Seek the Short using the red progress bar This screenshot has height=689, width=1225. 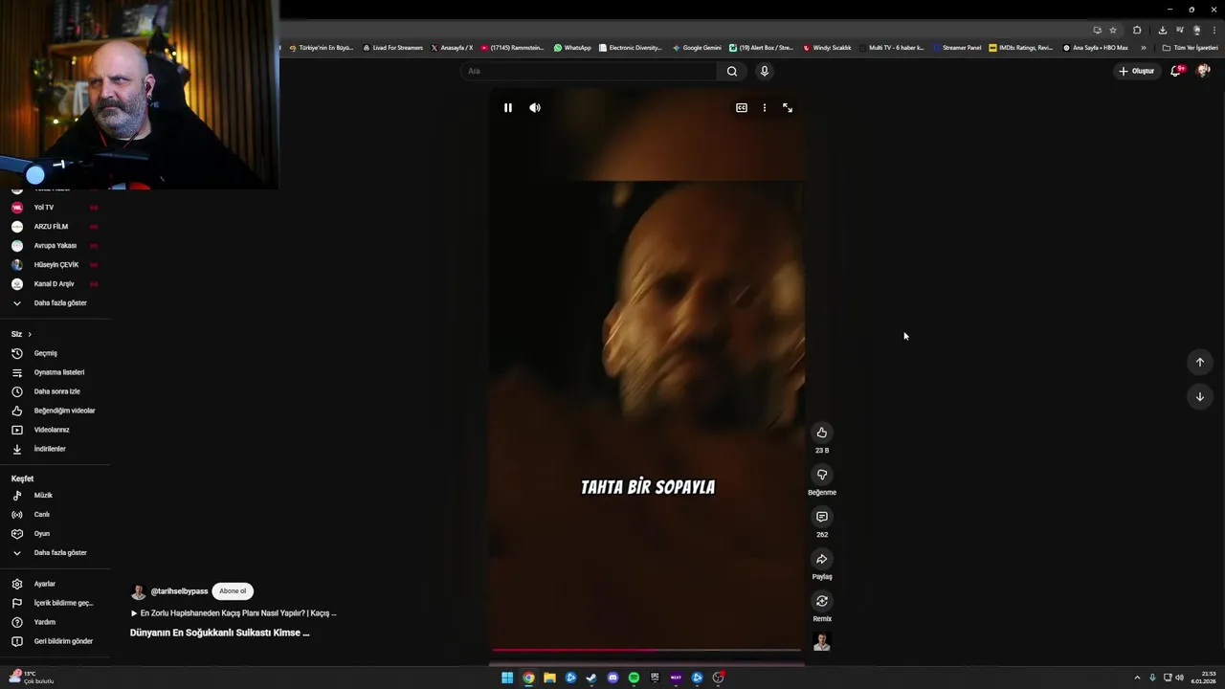click(x=647, y=650)
